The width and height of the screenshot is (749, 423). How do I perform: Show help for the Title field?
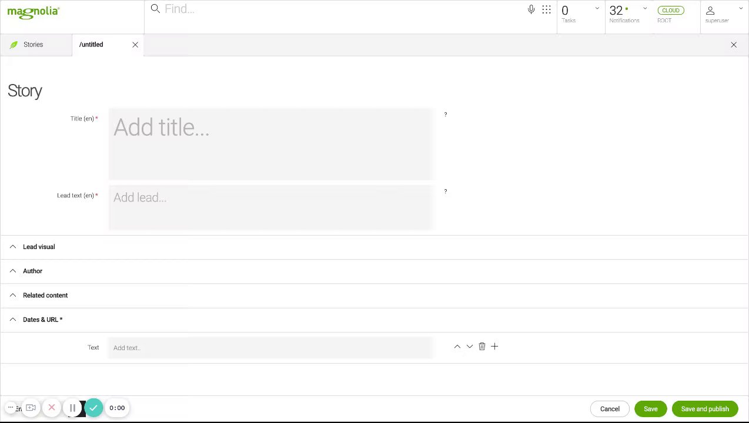click(446, 115)
